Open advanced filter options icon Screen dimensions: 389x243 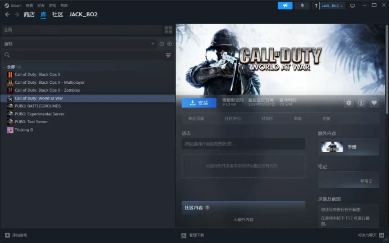tap(168, 55)
